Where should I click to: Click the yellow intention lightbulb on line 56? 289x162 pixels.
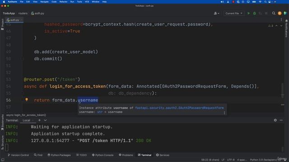point(27,100)
